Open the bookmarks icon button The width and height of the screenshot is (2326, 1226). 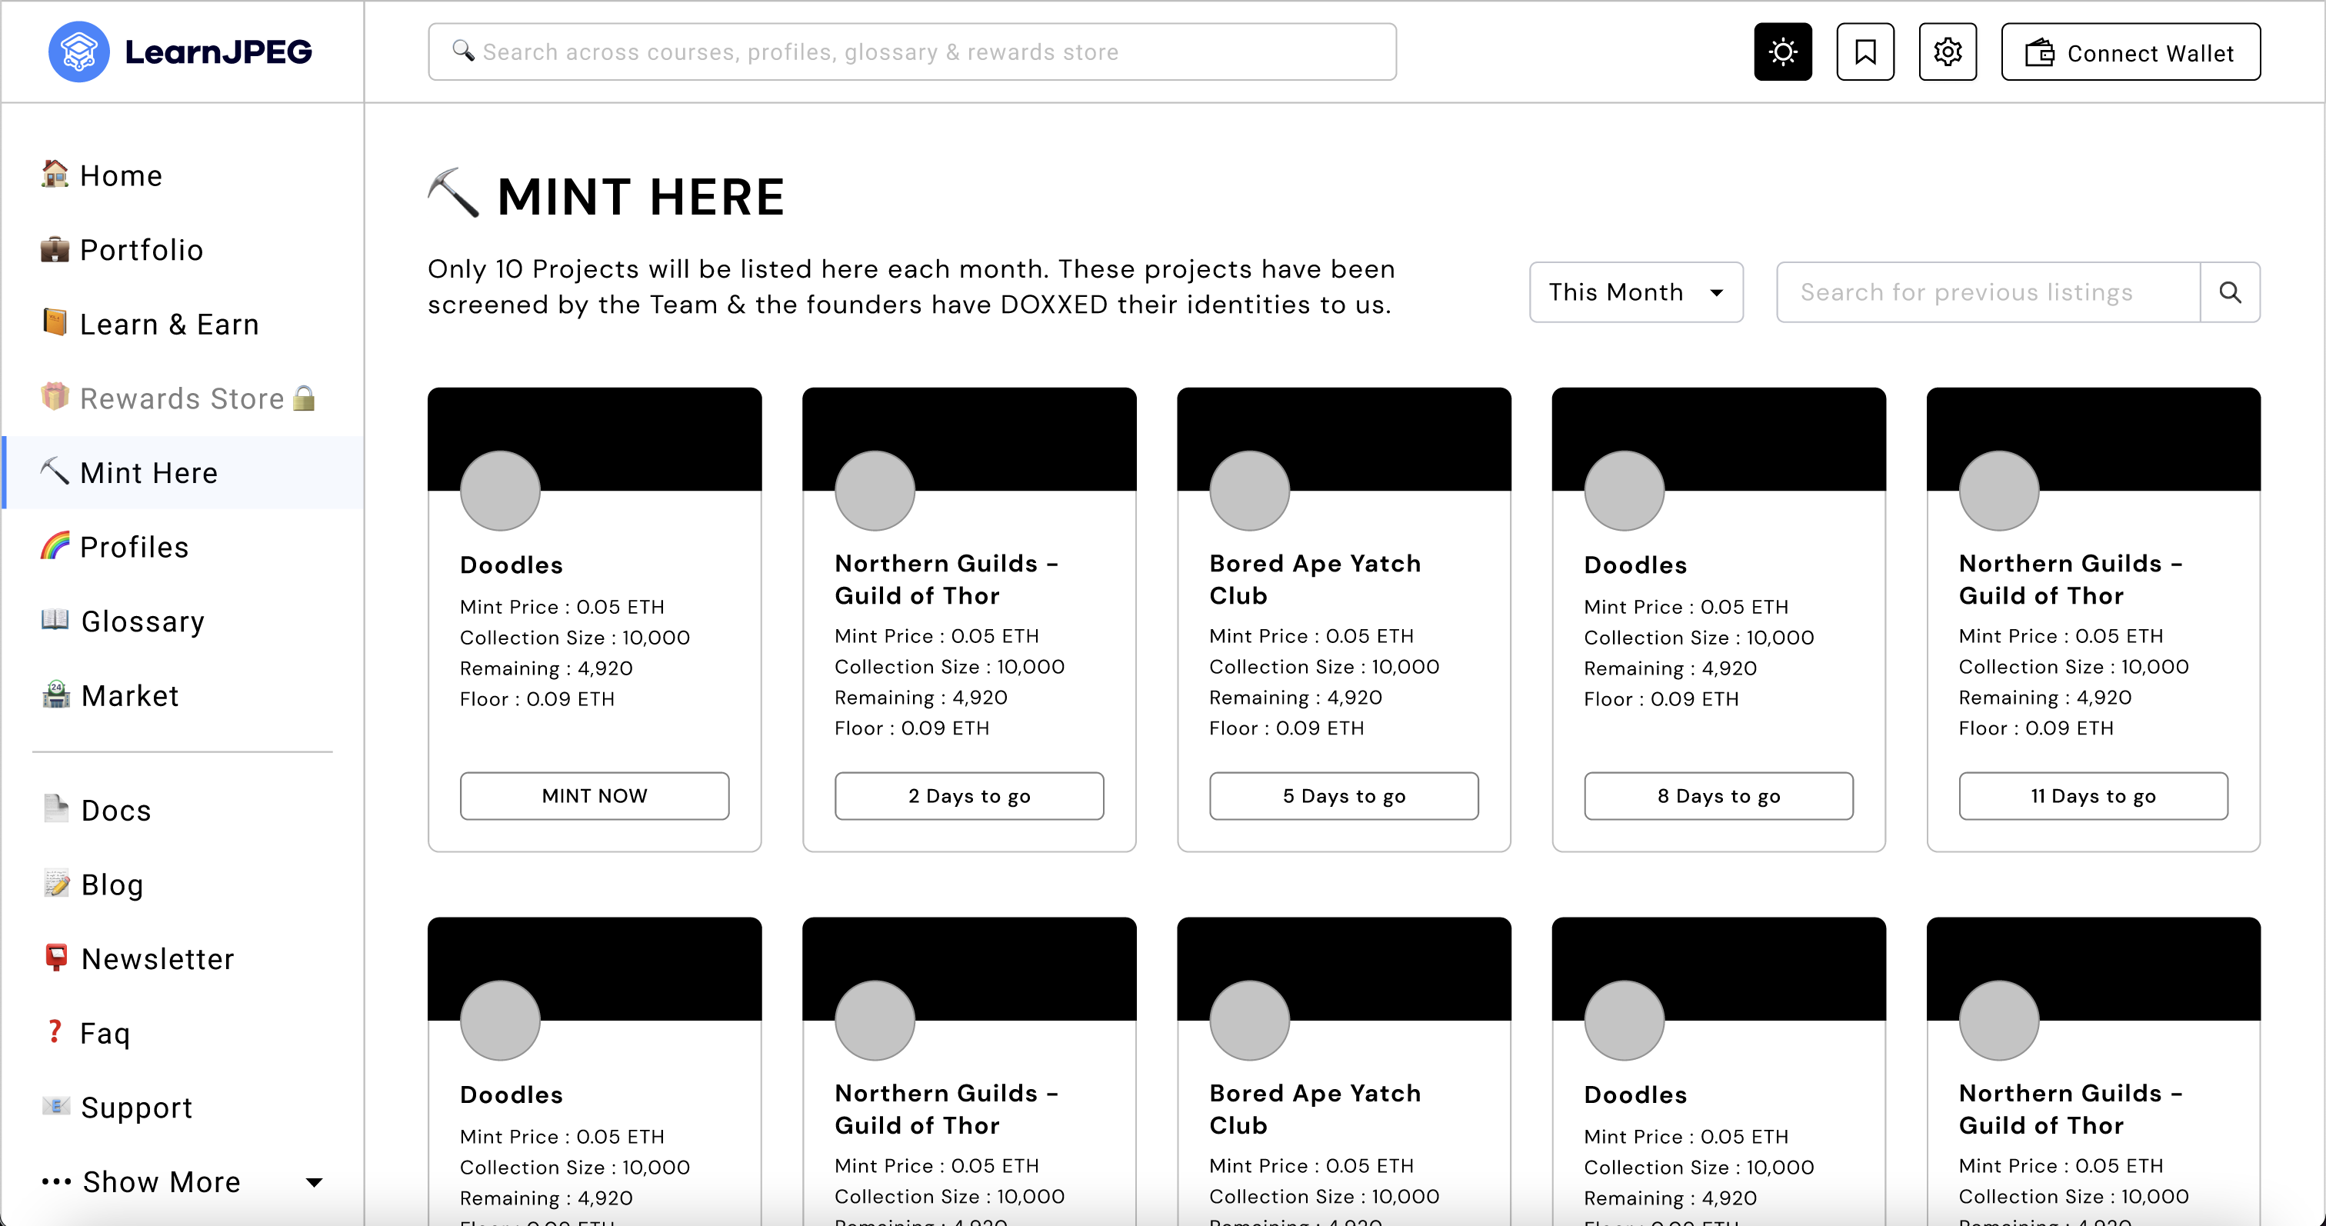pos(1864,52)
